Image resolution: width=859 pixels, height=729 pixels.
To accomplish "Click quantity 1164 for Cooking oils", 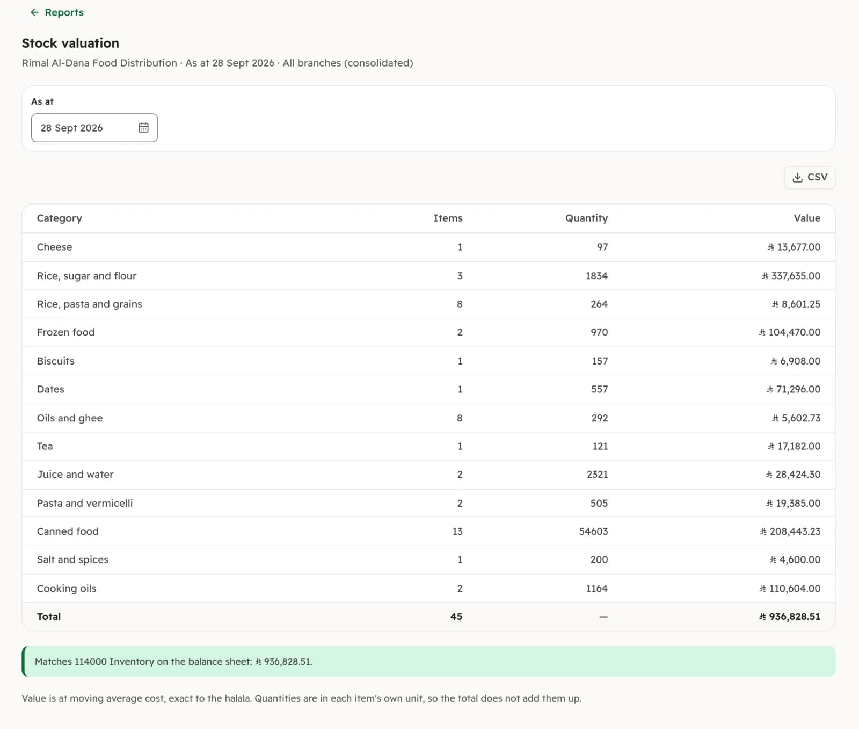I will (x=596, y=588).
